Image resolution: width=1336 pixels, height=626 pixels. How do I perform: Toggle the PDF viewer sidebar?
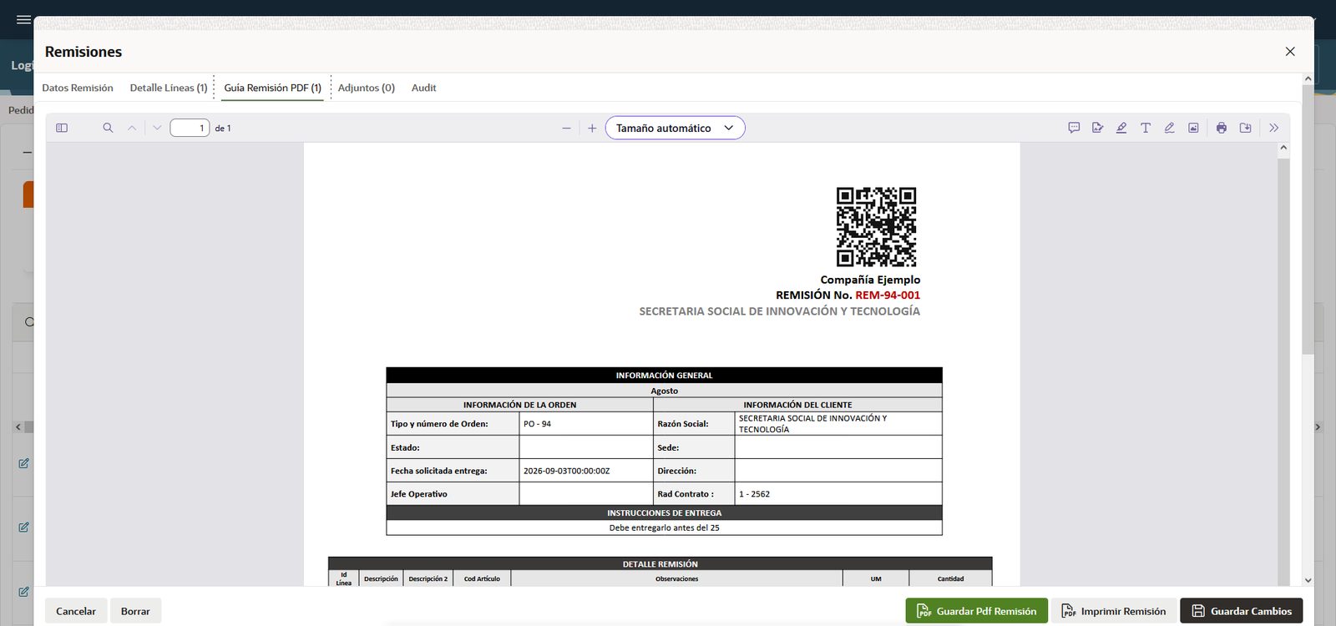coord(62,128)
